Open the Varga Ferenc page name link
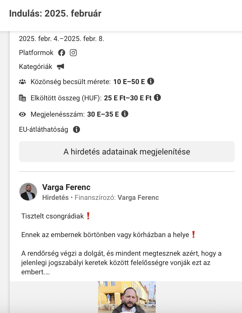The image size is (242, 313). (x=66, y=187)
